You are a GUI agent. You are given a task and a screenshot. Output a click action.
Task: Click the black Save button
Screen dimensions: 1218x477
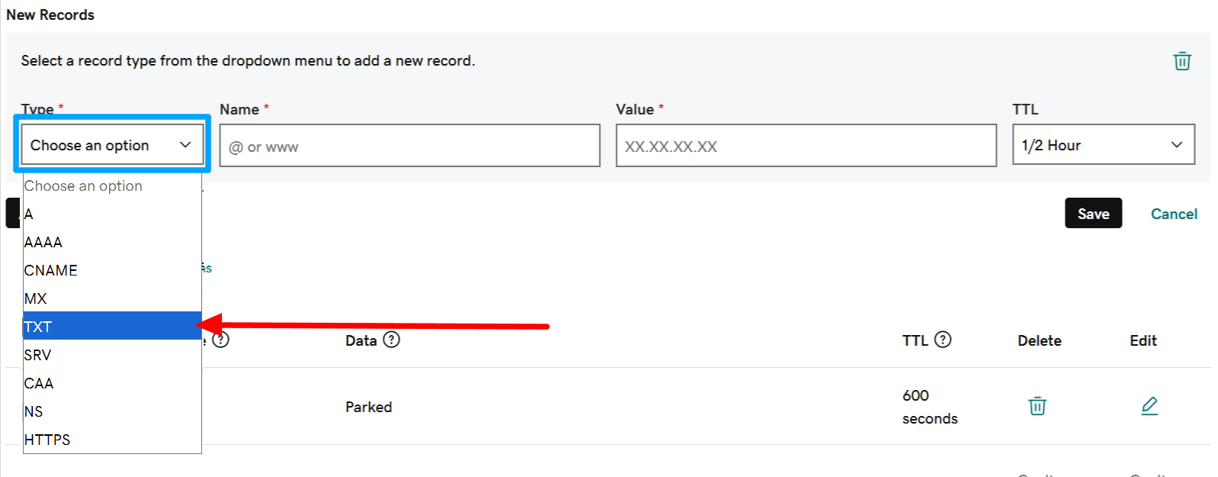(1093, 214)
